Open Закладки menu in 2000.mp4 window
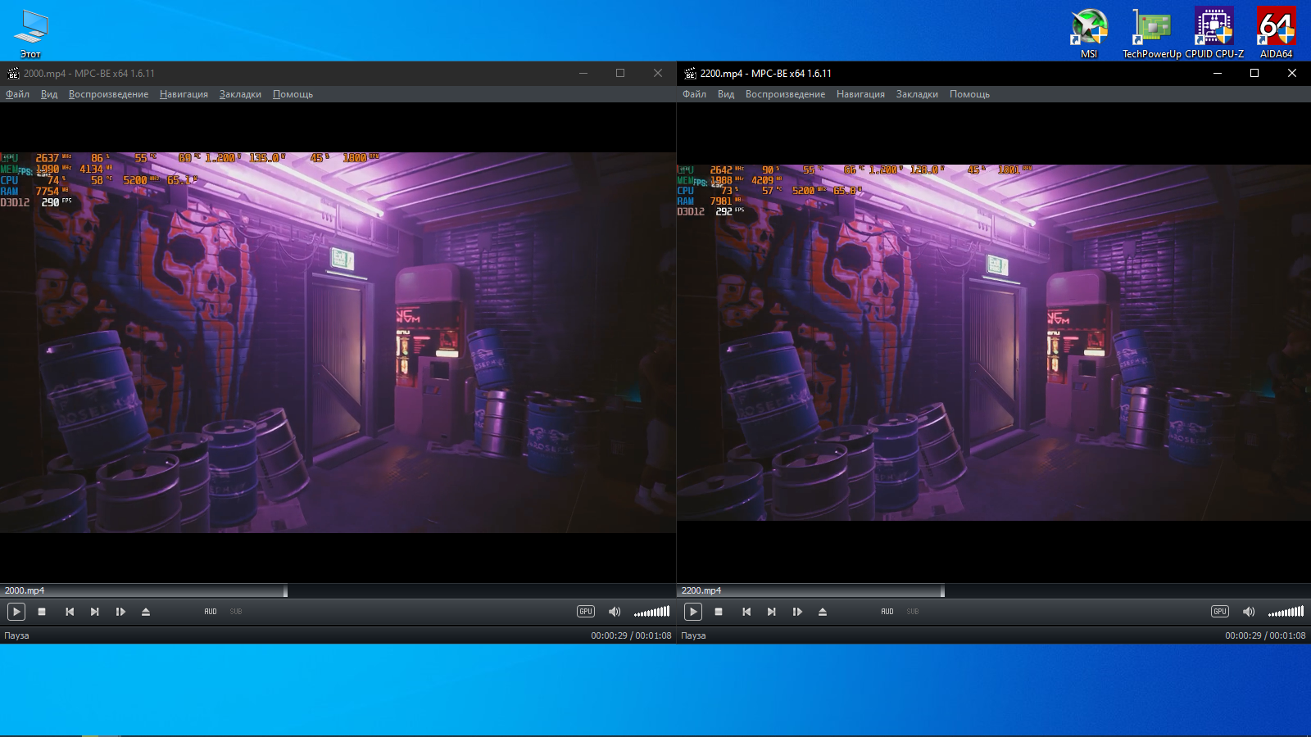 [x=240, y=94]
